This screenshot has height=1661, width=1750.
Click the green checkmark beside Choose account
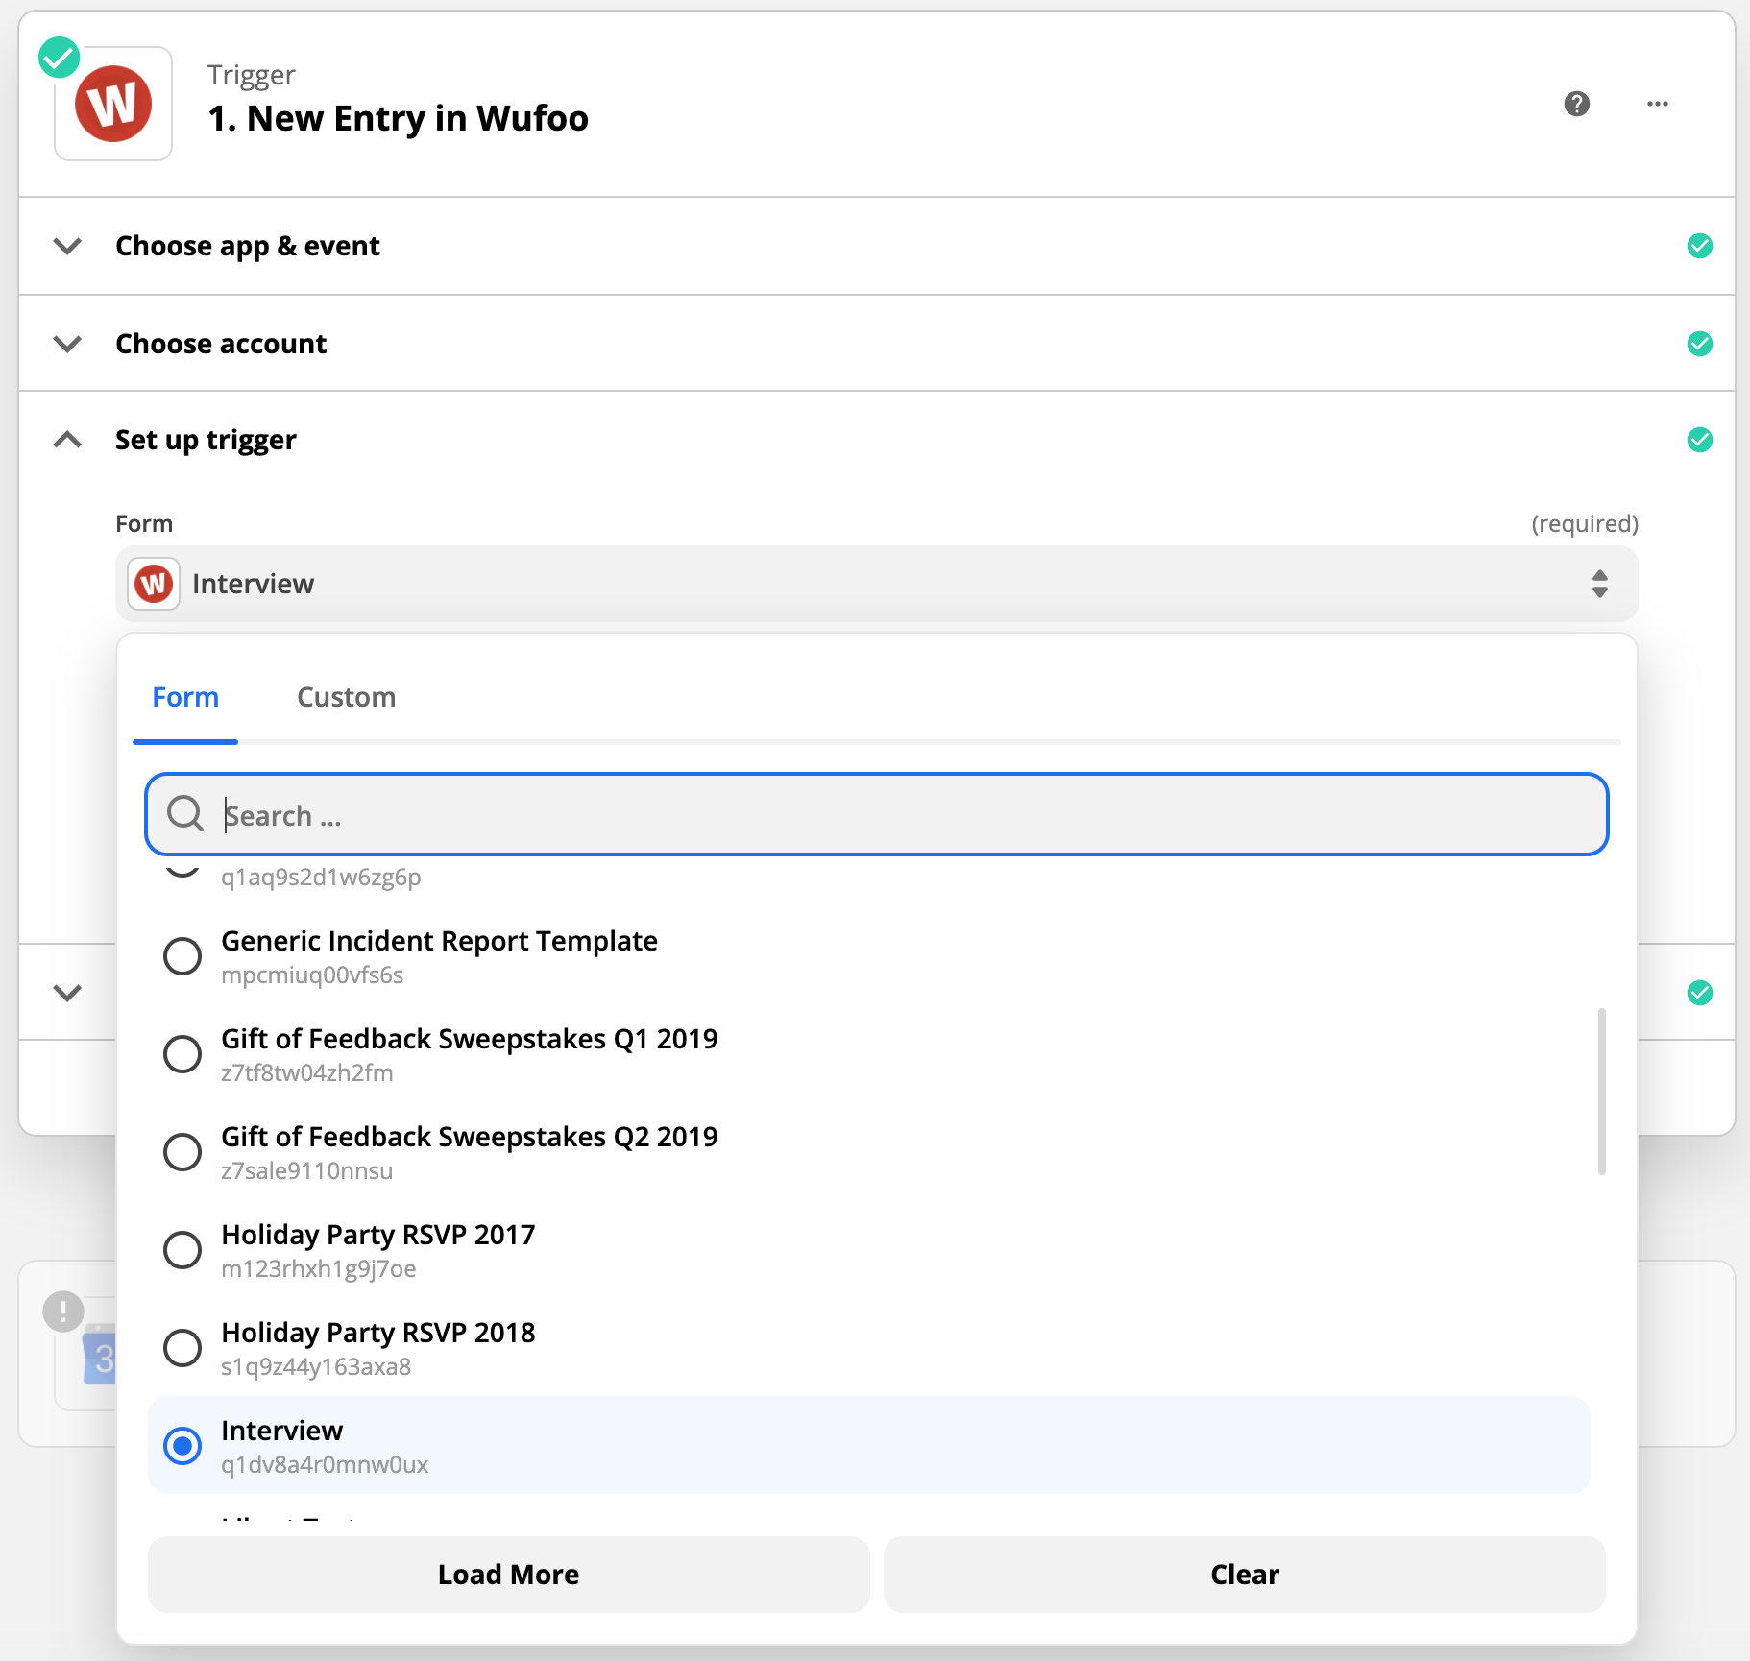tap(1699, 344)
